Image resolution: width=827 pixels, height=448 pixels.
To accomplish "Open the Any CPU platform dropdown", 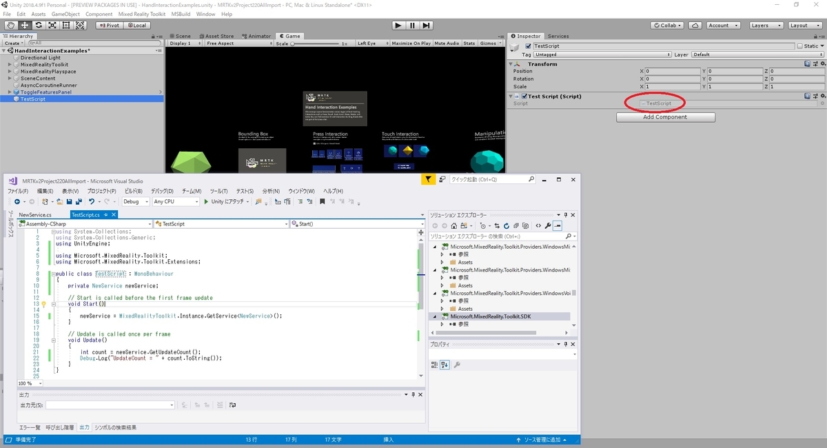I will (174, 202).
